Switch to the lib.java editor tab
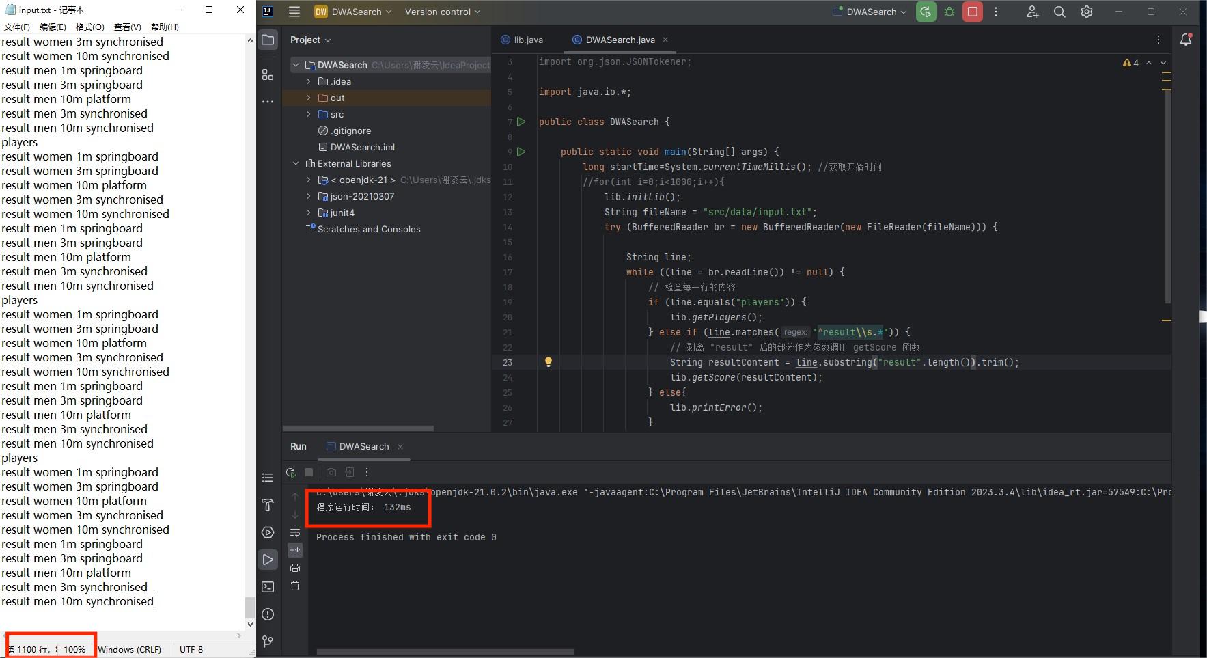 coord(522,40)
